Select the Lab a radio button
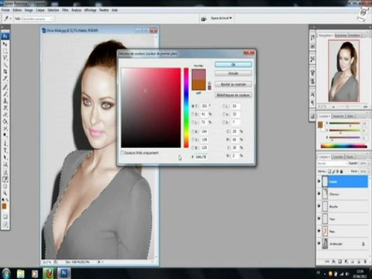 click(x=224, y=114)
